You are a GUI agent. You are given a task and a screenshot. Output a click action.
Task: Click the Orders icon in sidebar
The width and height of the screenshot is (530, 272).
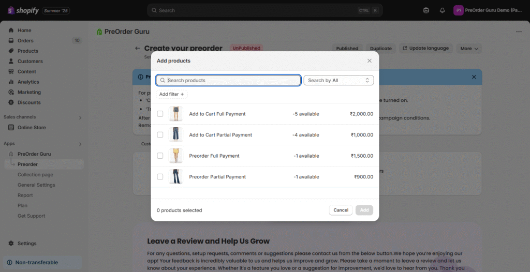click(x=11, y=41)
